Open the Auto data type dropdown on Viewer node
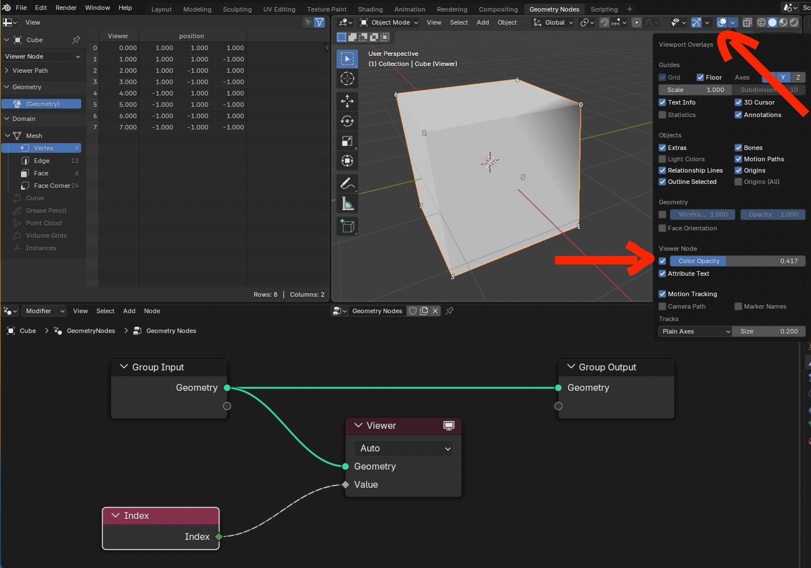Screen dimensions: 811x568 (x=403, y=448)
